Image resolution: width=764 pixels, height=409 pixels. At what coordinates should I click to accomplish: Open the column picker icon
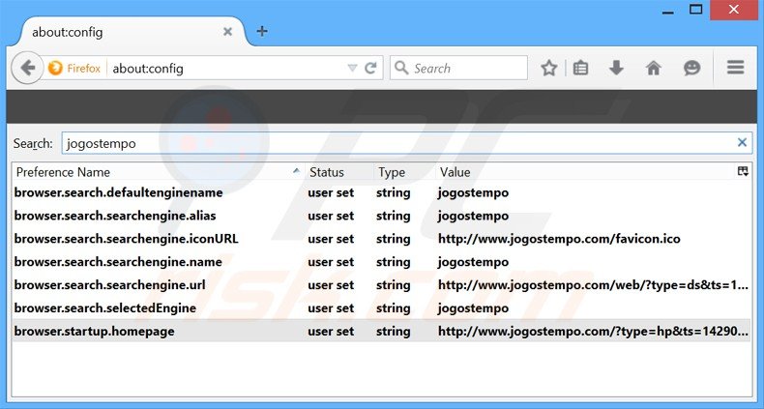(743, 171)
